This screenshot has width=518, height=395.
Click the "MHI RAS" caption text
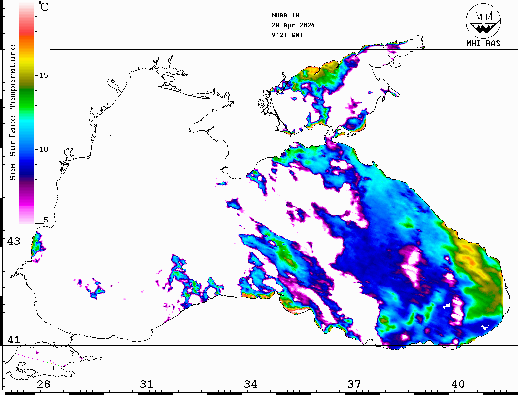[x=483, y=43]
